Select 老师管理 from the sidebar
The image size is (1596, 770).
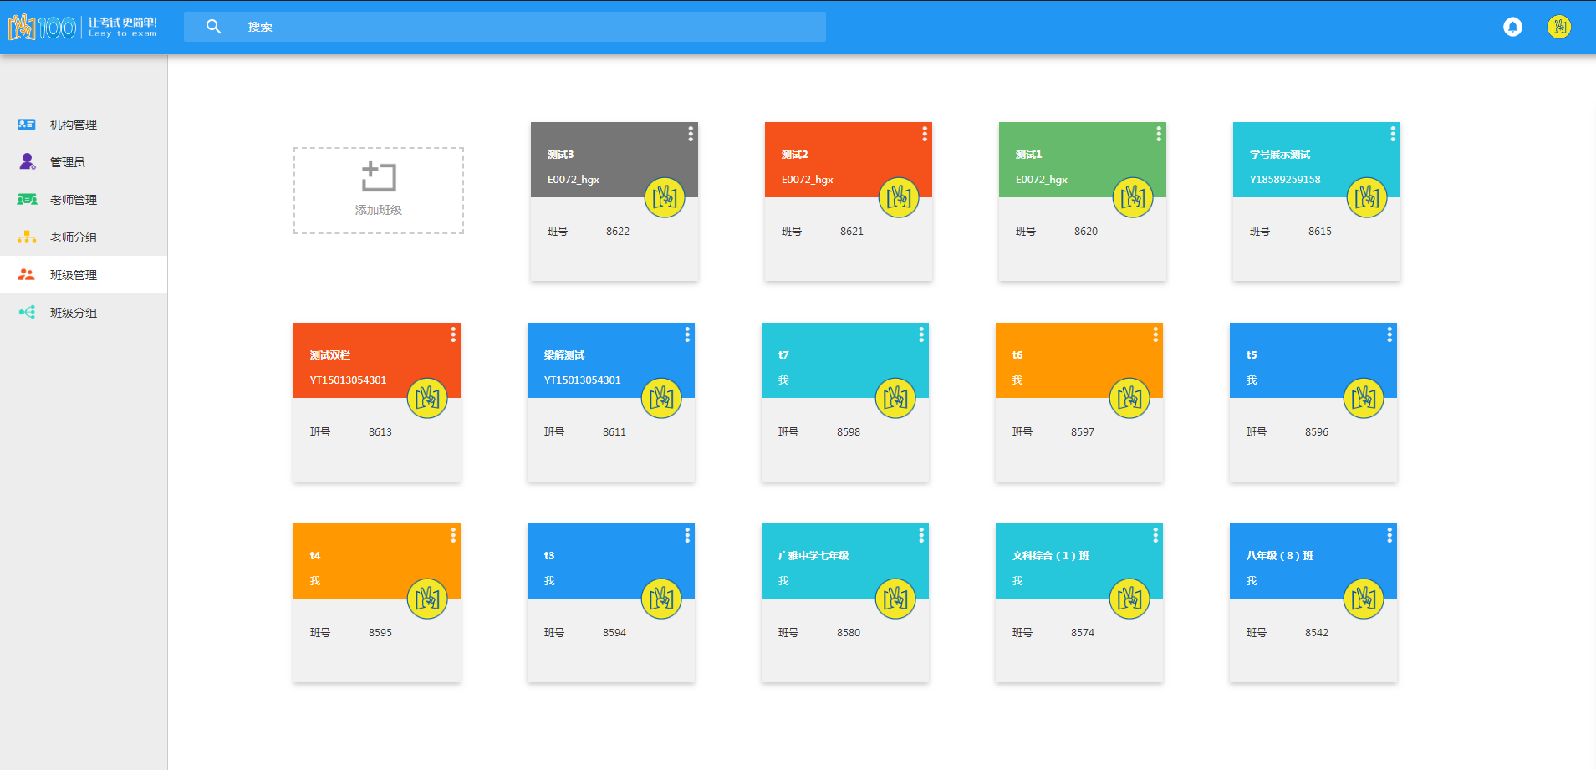pyautogui.click(x=74, y=200)
